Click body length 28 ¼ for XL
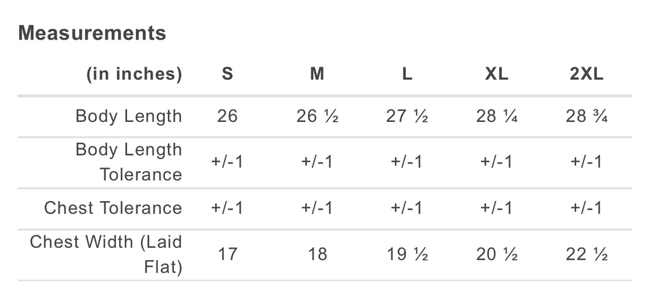650x293 pixels. coord(497,116)
